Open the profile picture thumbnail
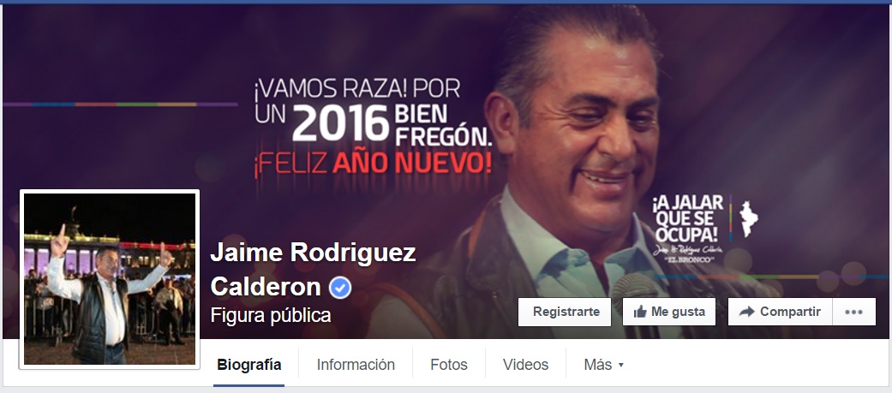This screenshot has height=393, width=892. [x=109, y=278]
